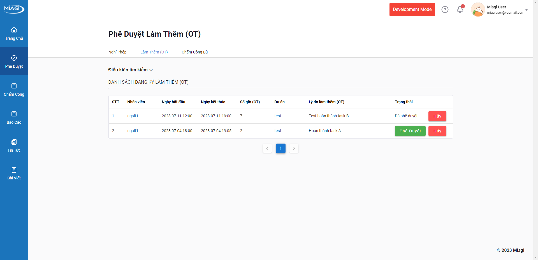
Task: Open Báo Cáo reports section
Action: (x=14, y=117)
